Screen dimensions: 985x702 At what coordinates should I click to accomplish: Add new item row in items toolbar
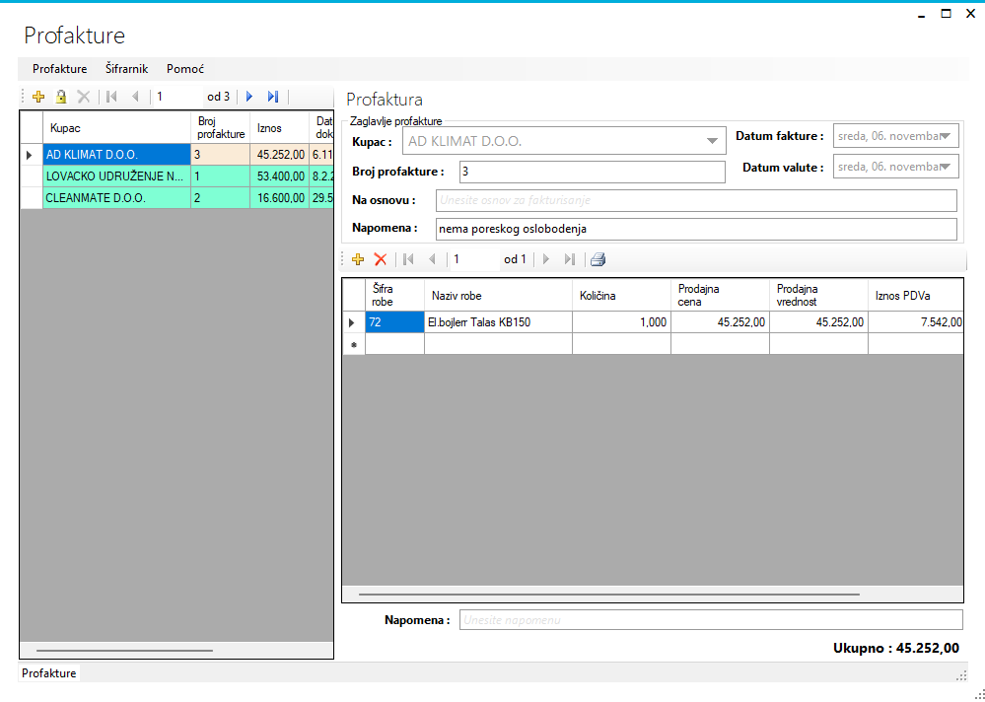[x=358, y=259]
